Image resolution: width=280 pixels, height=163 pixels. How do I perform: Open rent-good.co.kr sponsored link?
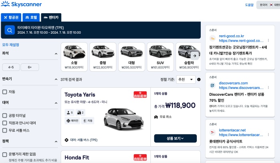241,38
